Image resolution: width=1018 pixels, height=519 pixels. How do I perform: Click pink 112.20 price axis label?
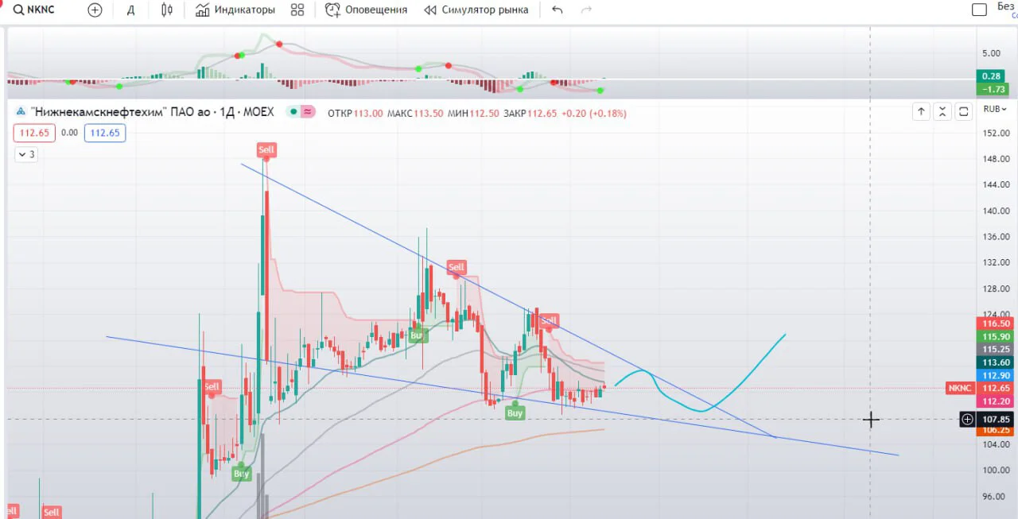pyautogui.click(x=996, y=401)
